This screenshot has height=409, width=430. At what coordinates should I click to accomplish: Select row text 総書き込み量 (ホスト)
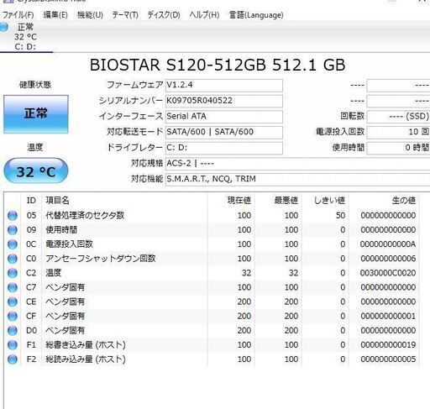(86, 345)
